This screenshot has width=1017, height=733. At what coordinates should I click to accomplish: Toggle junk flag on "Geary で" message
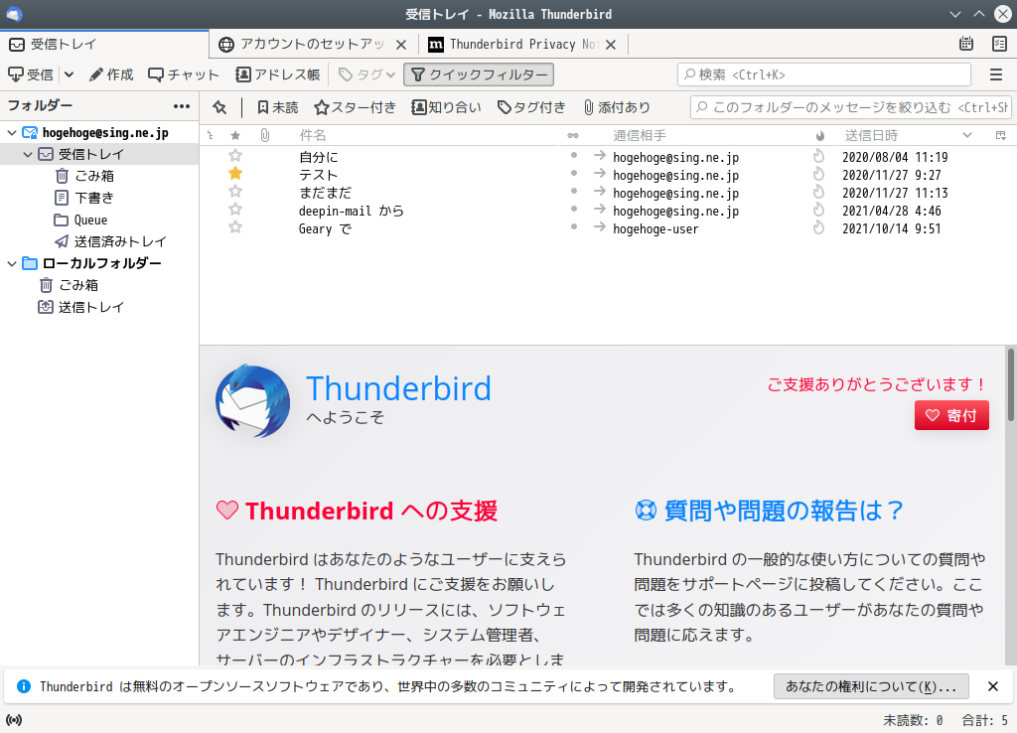pos(819,227)
